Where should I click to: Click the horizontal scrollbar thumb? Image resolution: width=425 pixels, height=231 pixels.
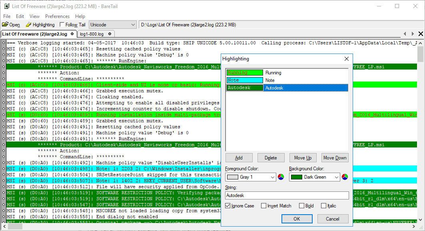(15, 226)
